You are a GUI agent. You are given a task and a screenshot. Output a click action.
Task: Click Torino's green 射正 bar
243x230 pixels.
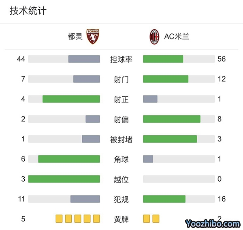71,99
